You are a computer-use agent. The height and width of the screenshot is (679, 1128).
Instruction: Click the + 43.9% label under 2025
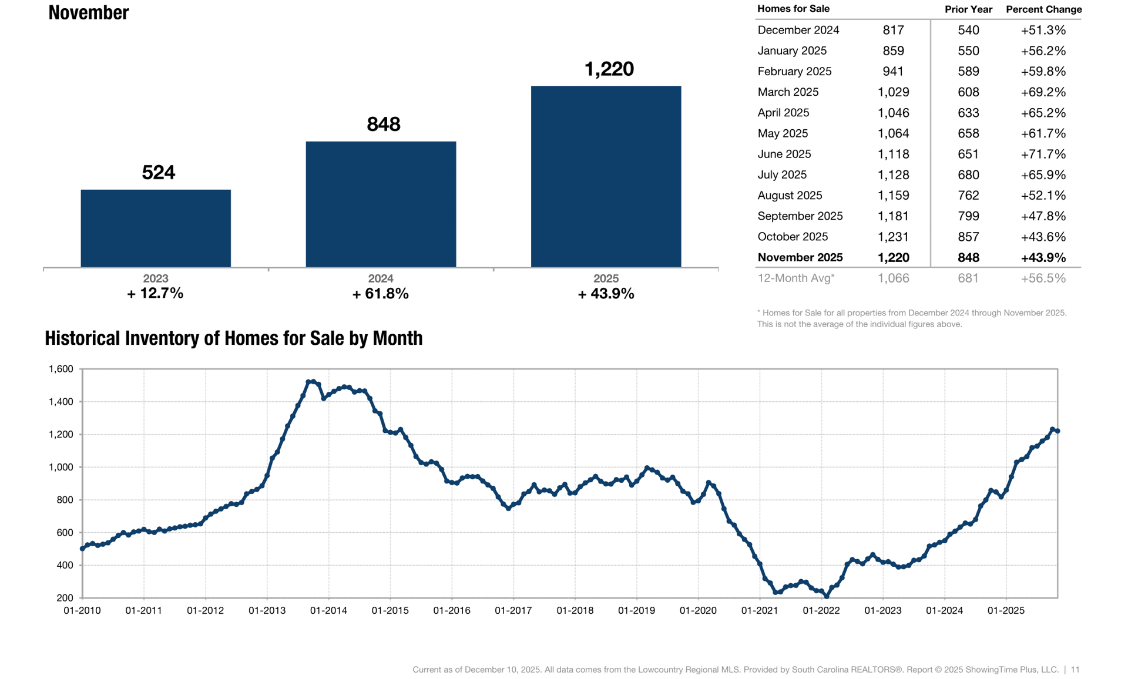606,294
